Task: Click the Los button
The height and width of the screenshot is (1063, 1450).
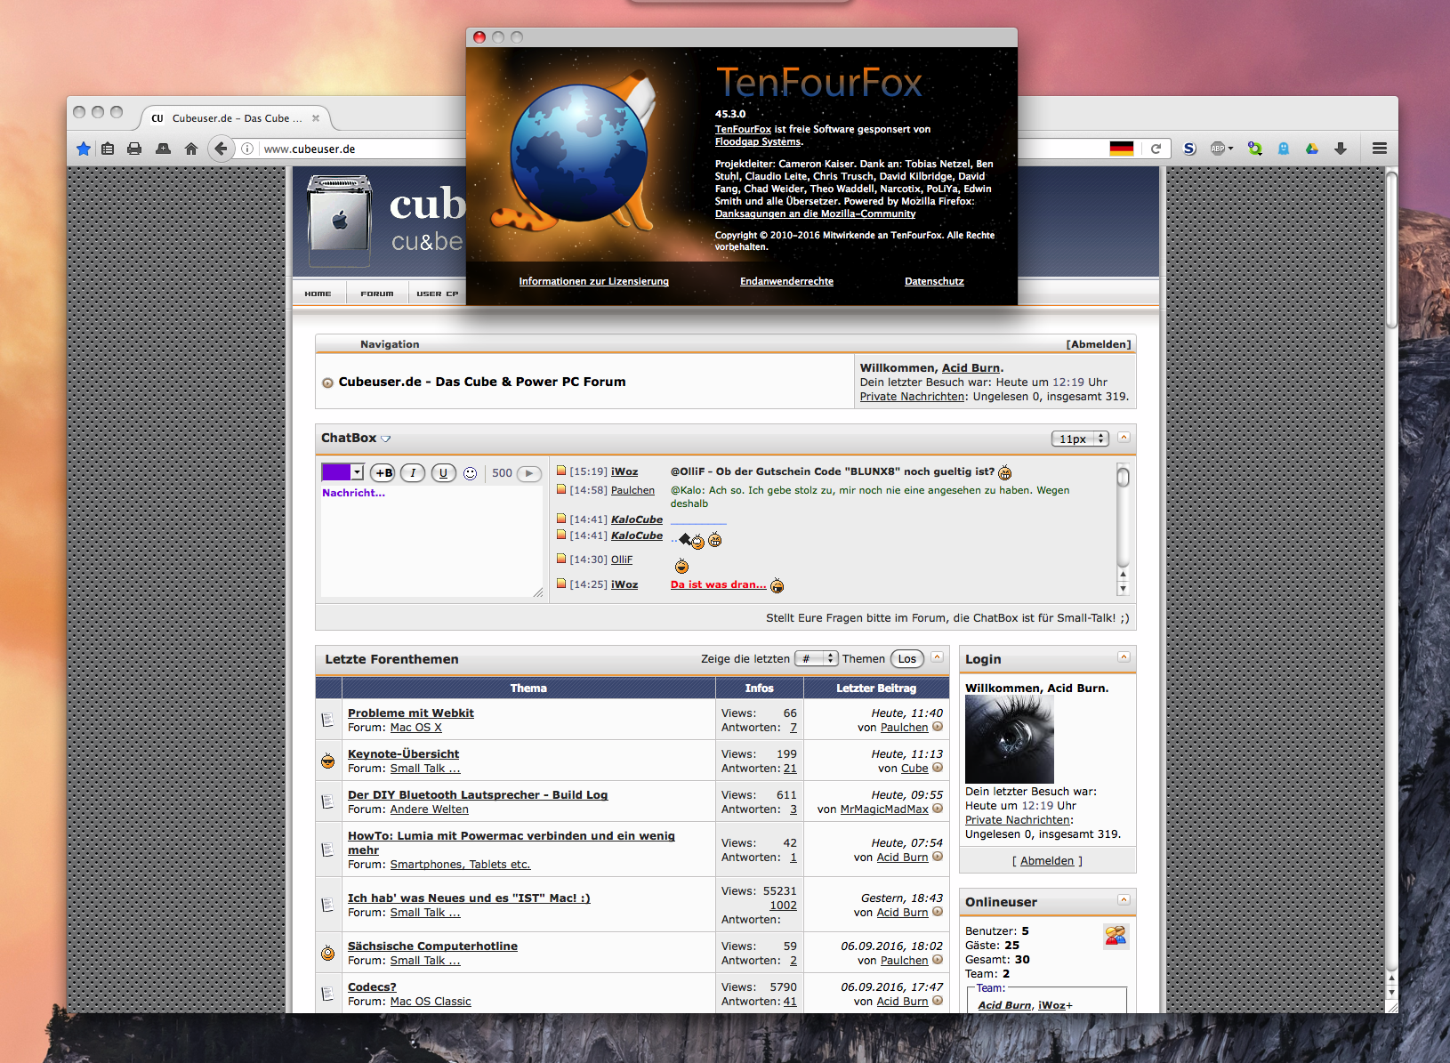Action: click(906, 659)
